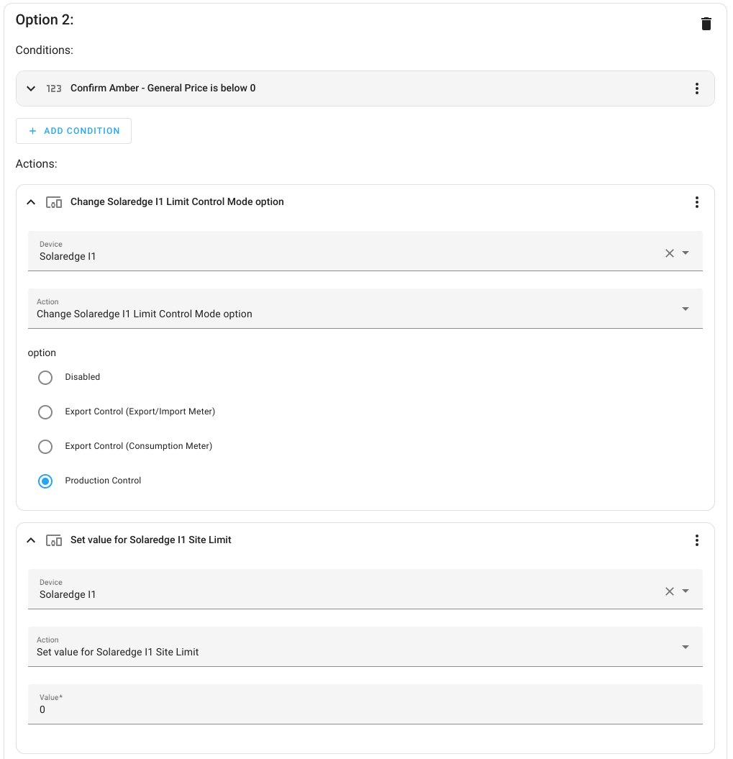Delete Option 2 with the trash icon
The height and width of the screenshot is (759, 733).
coord(706,24)
